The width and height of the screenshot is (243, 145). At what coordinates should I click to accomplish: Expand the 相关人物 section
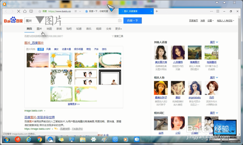coord(214,77)
